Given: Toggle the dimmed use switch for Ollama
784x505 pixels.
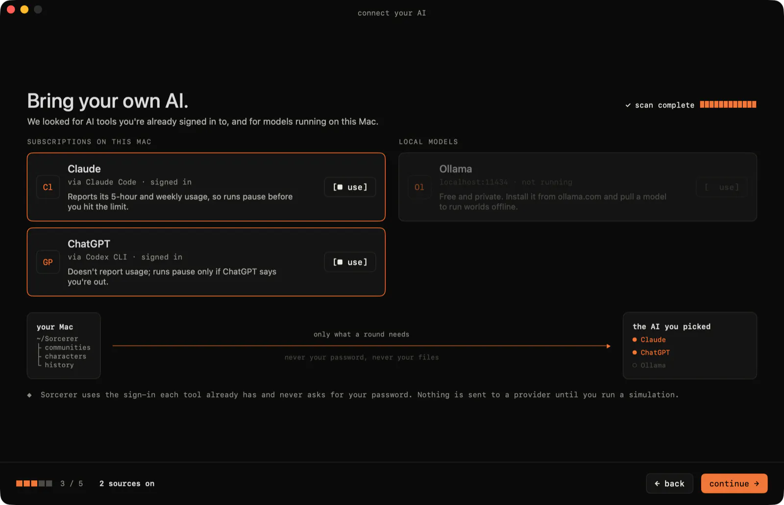Looking at the screenshot, I should pyautogui.click(x=722, y=187).
